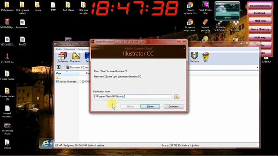Select the ♥♥♥ desktop file icon
This screenshot has width=278, height=156.
pos(53,6)
